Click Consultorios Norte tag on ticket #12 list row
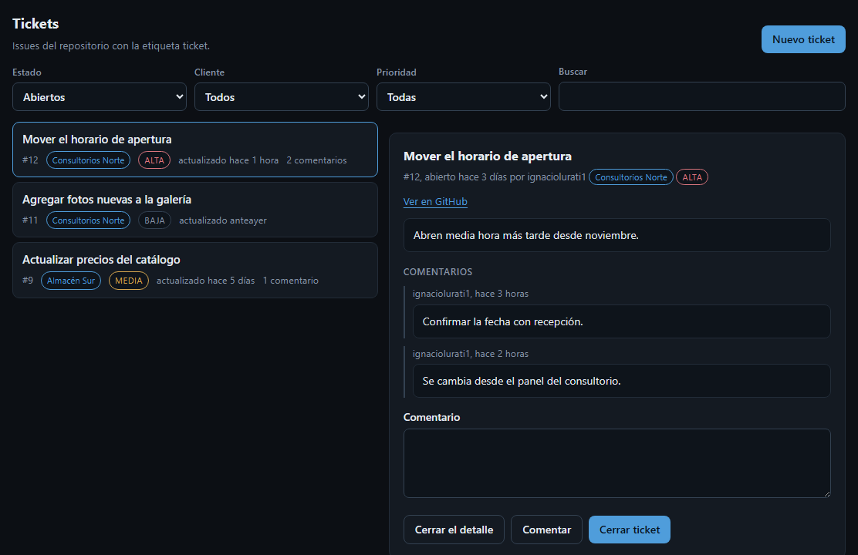Screen dimensions: 858x555 88,160
